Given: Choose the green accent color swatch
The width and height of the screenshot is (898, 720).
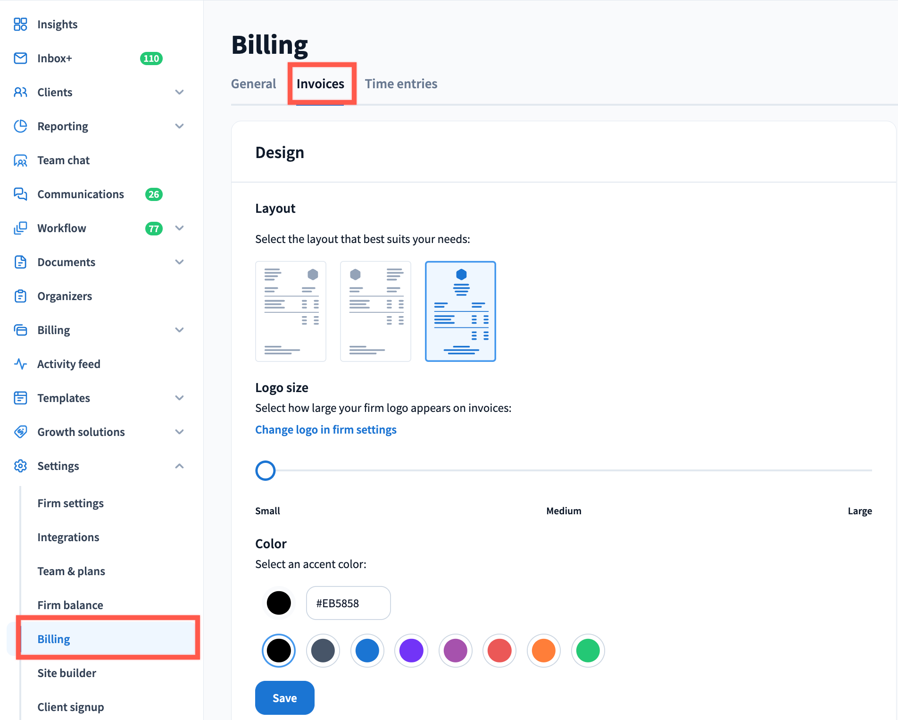Looking at the screenshot, I should click(x=588, y=651).
